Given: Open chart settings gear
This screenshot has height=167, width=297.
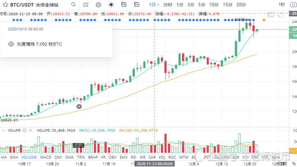Looking at the screenshot, I should pos(98,4).
